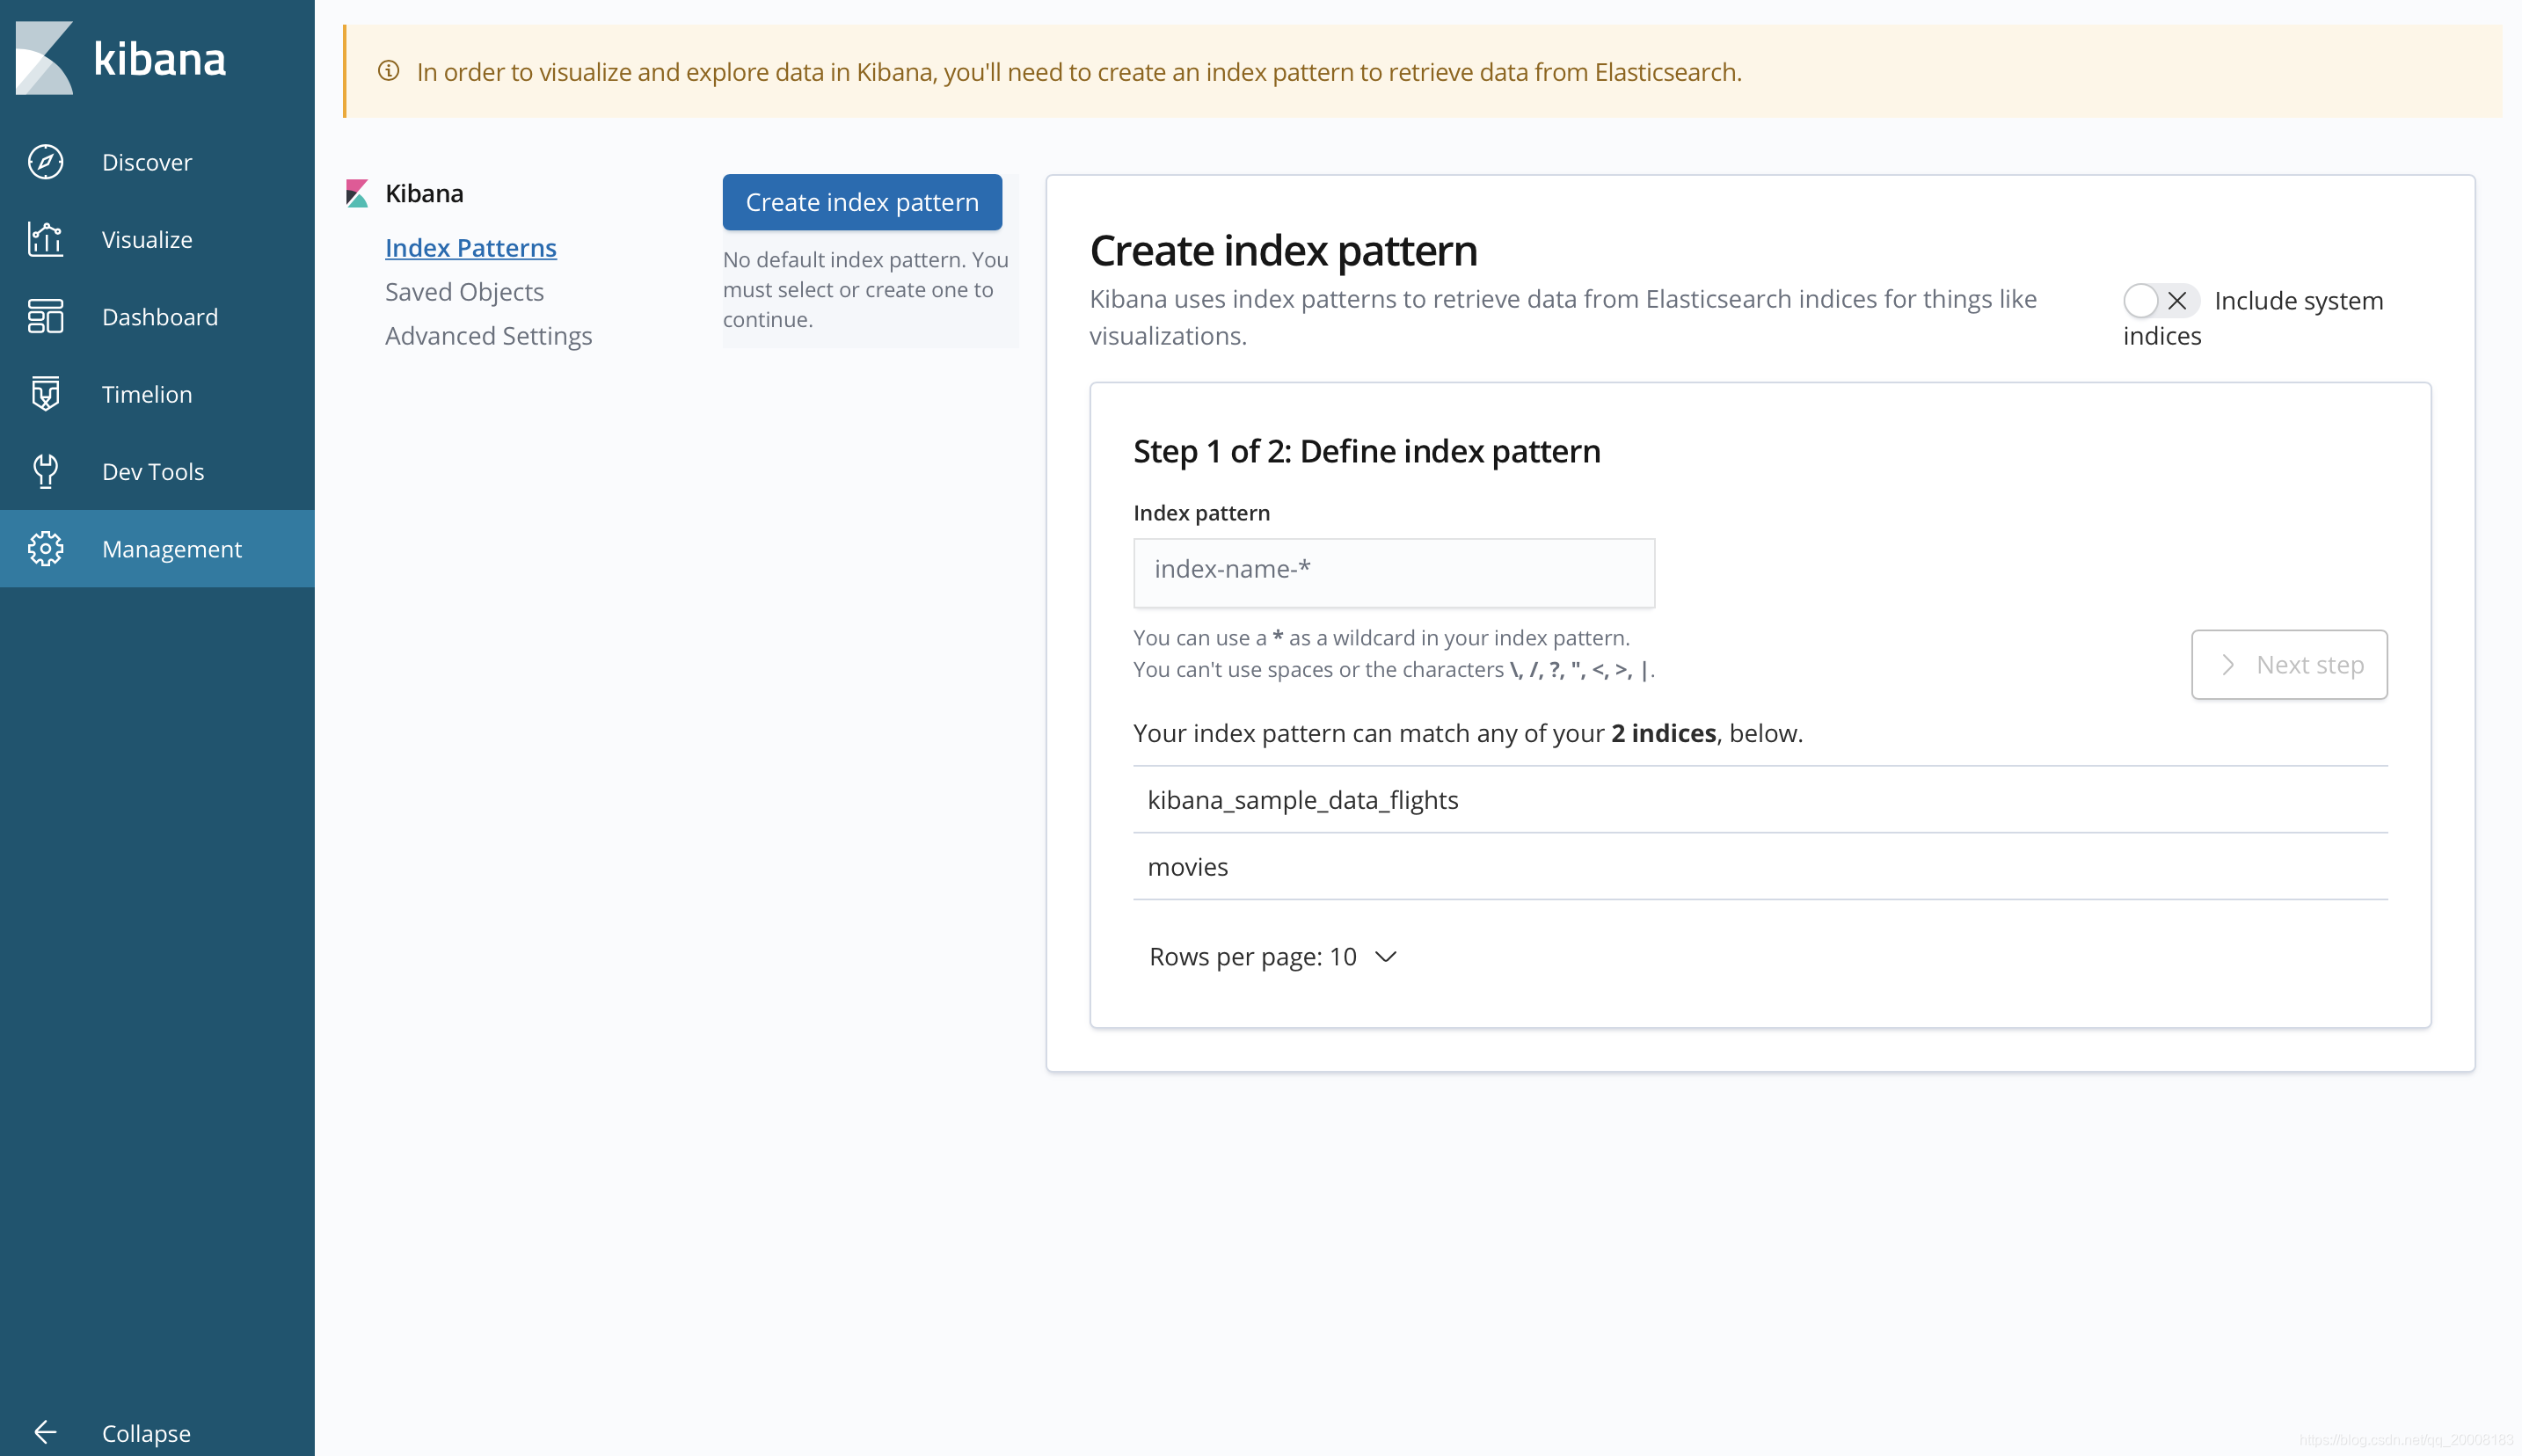Select the movies index entry
Viewport: 2522px width, 1456px height.
click(1187, 867)
